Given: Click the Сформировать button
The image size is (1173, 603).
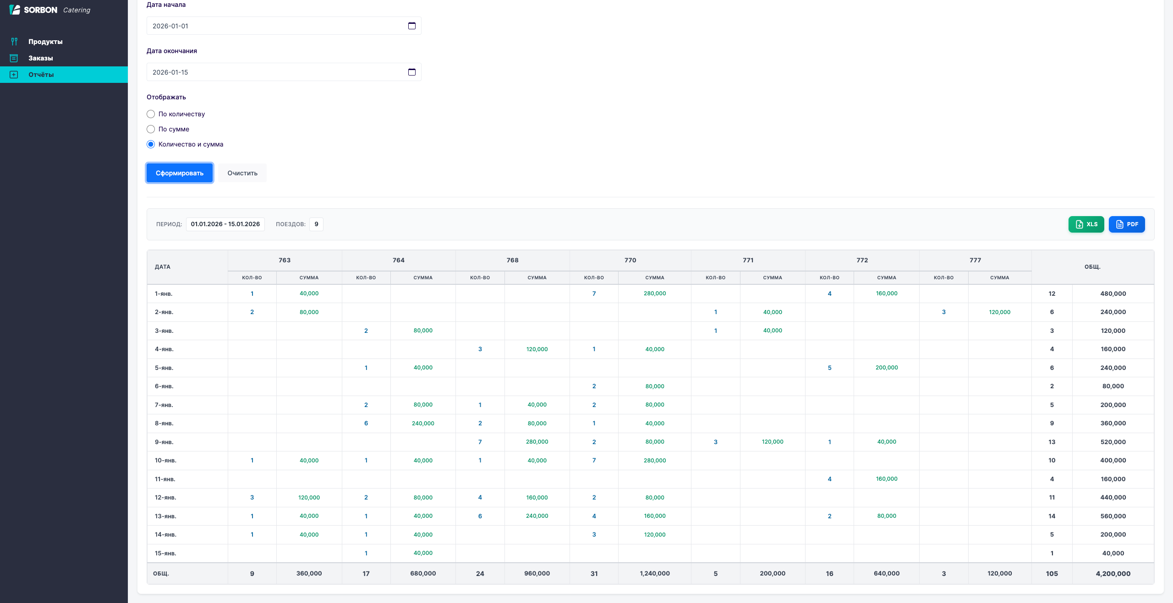Looking at the screenshot, I should pyautogui.click(x=179, y=173).
